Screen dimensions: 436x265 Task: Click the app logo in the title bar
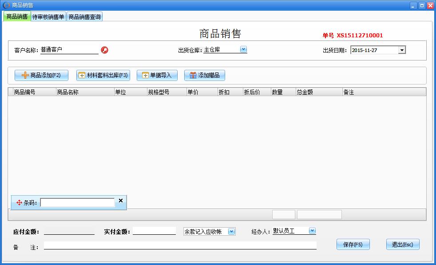pos(6,5)
